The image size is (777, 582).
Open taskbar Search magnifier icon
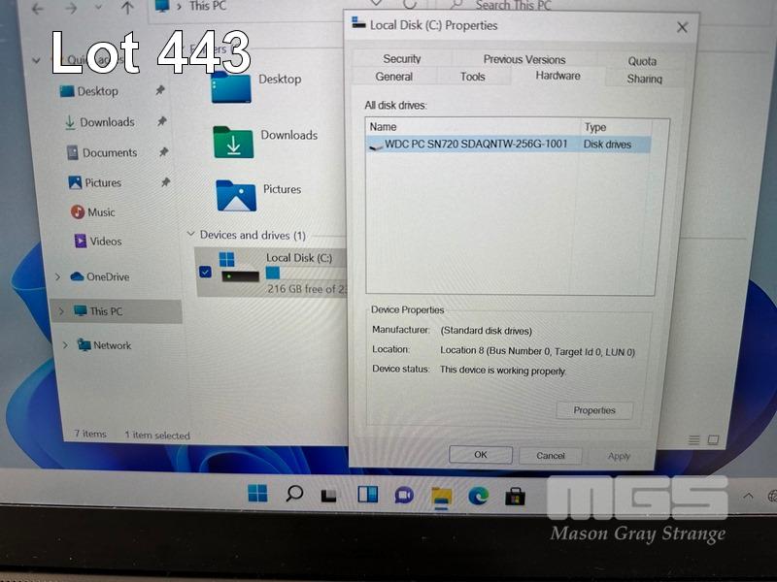click(x=294, y=494)
